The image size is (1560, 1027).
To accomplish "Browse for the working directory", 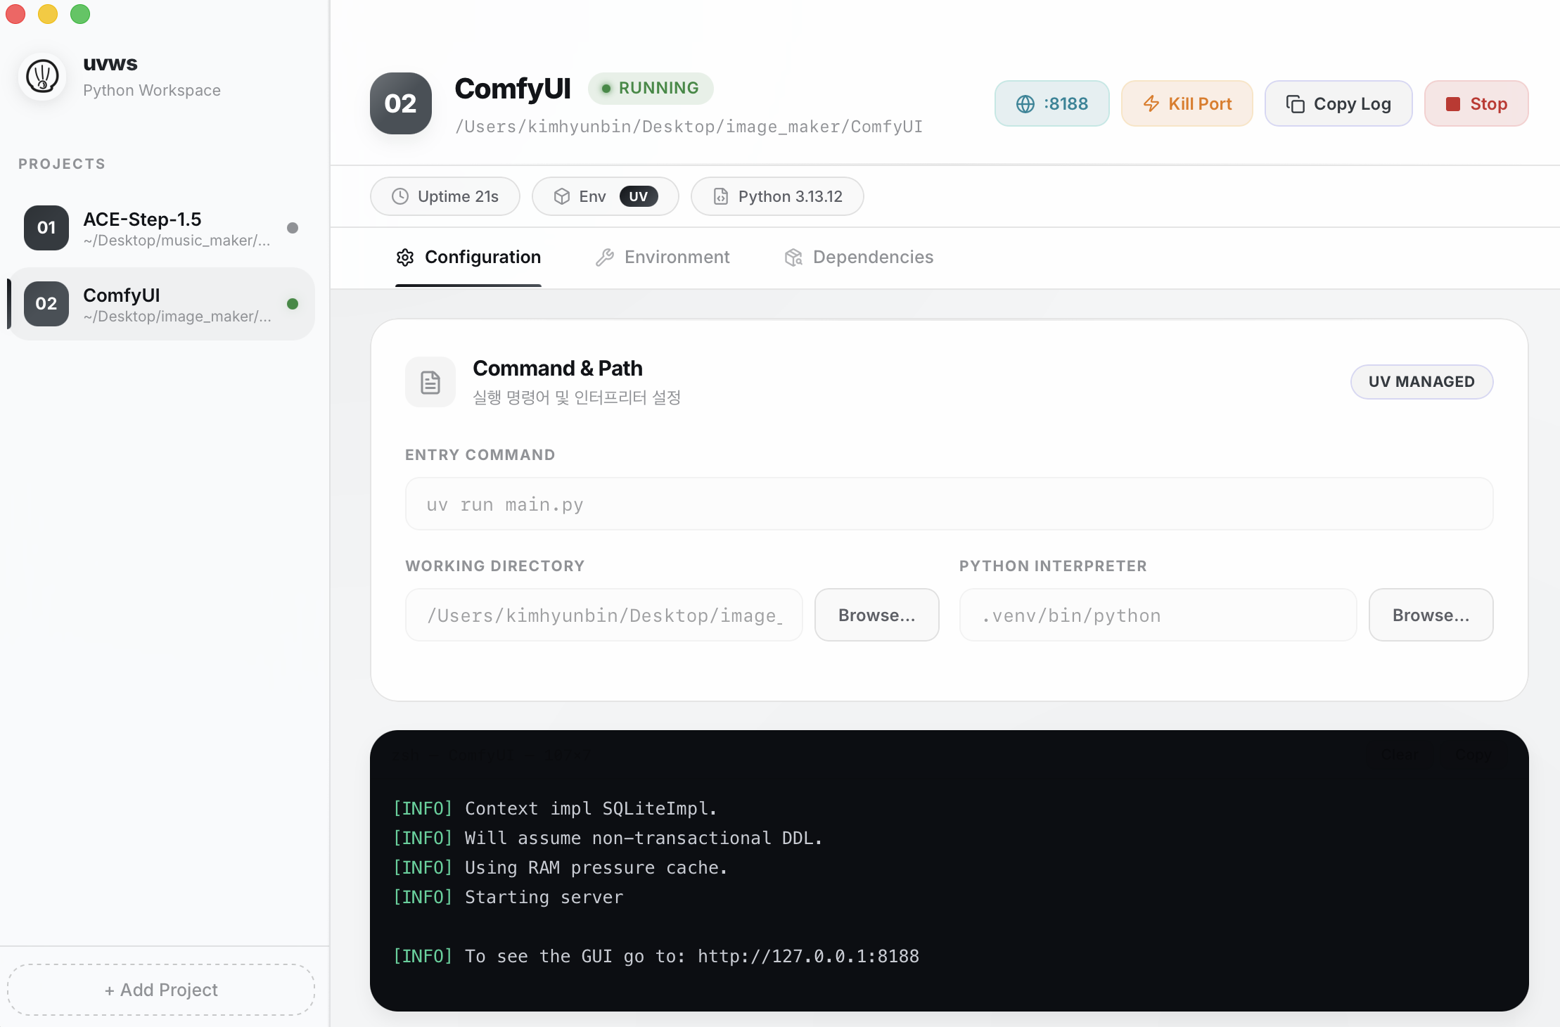I will coord(876,615).
